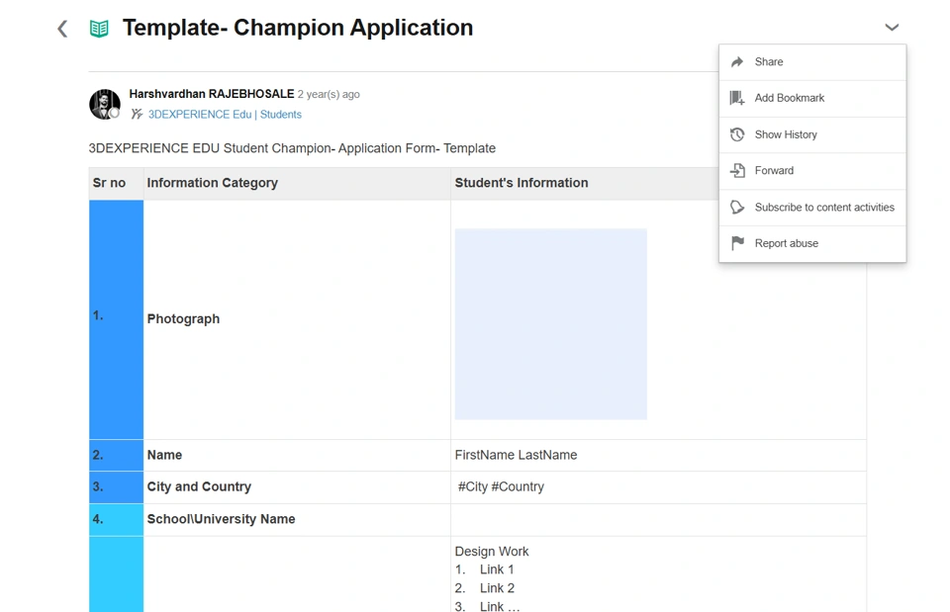Open the 3DEXPERIENCE Edu | Students community link

point(225,115)
